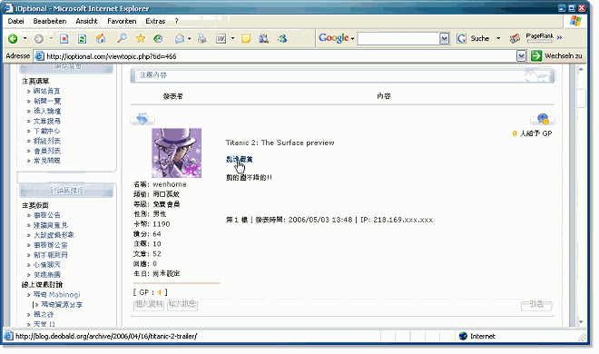599x354 pixels.
Task: Open the Favoriten menu
Action: pyautogui.click(x=122, y=21)
